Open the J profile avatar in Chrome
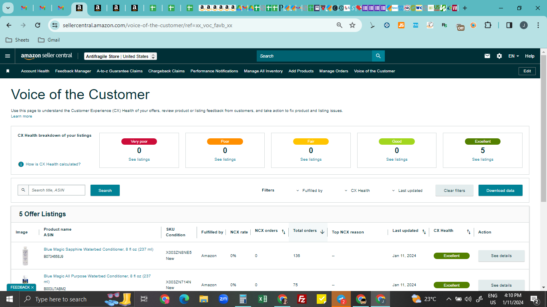The height and width of the screenshot is (307, 547). click(x=524, y=25)
